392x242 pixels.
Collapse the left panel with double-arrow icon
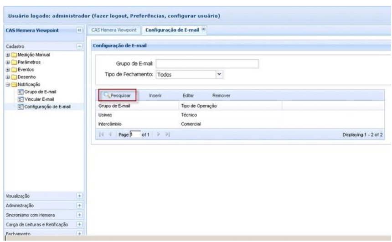pyautogui.click(x=79, y=30)
